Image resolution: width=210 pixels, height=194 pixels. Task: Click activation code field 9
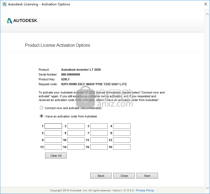[x=53, y=140]
